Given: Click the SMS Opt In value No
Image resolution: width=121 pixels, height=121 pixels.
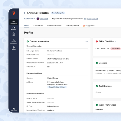Looking at the screenshot, I should (x=48, y=67).
